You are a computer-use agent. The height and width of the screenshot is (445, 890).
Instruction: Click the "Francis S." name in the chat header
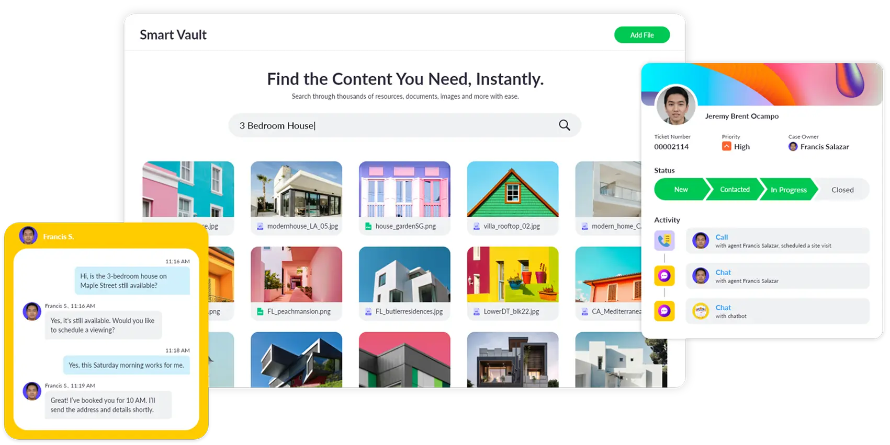[x=59, y=237]
